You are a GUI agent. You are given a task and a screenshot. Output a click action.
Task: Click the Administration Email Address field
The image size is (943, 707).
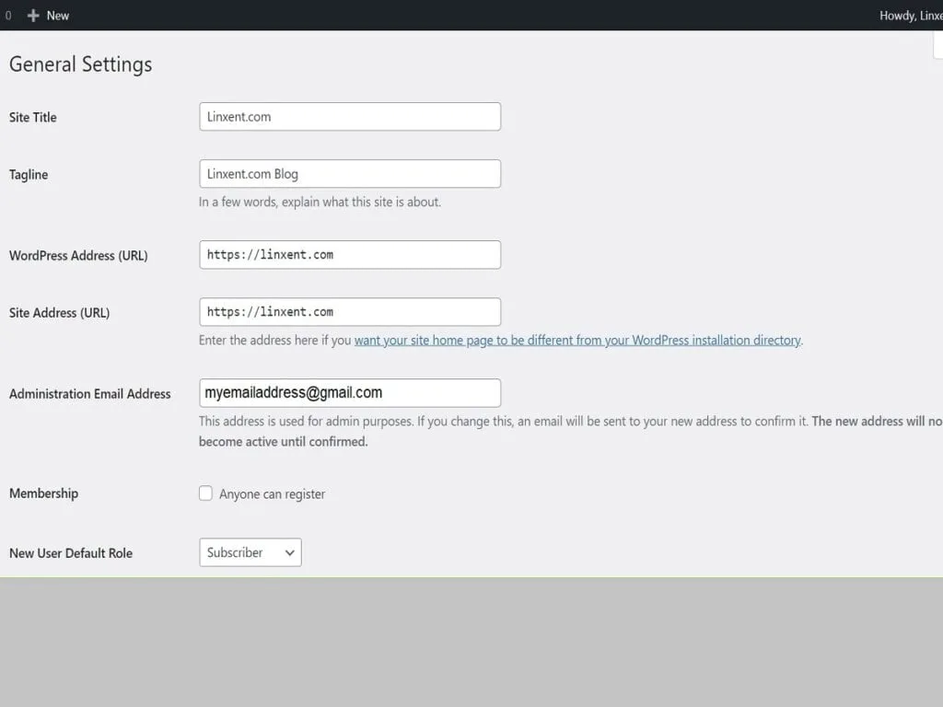pos(350,393)
